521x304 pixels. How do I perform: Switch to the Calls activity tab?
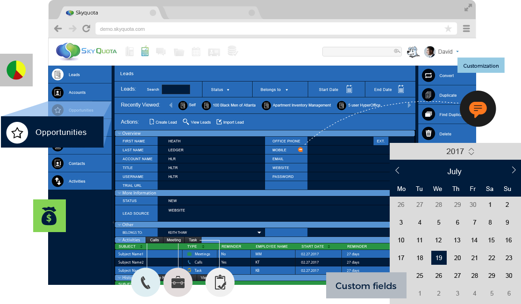pos(154,240)
